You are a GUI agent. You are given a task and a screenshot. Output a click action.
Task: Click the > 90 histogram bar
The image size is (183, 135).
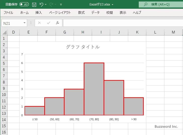pyautogui.click(x=134, y=106)
